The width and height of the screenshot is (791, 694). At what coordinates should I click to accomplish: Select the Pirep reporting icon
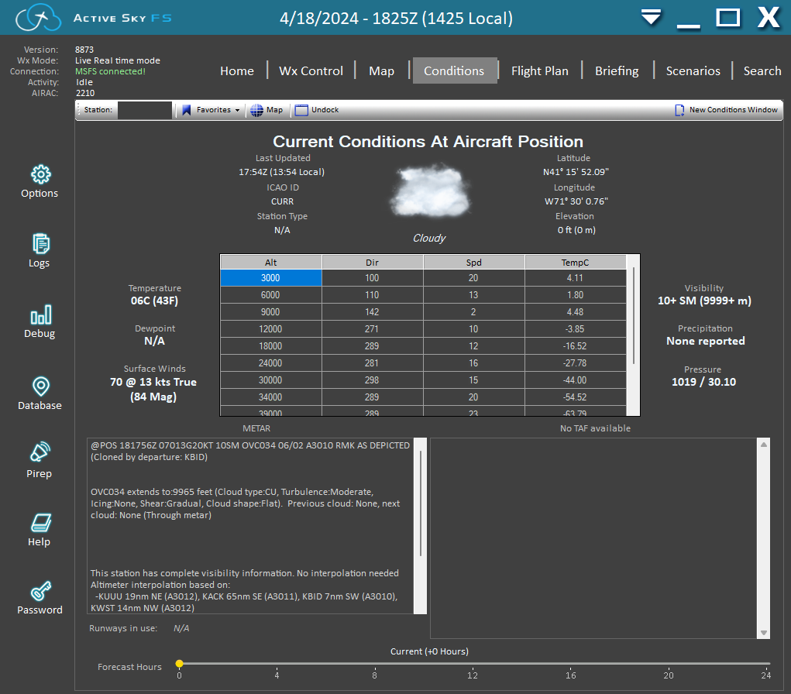[x=39, y=462]
